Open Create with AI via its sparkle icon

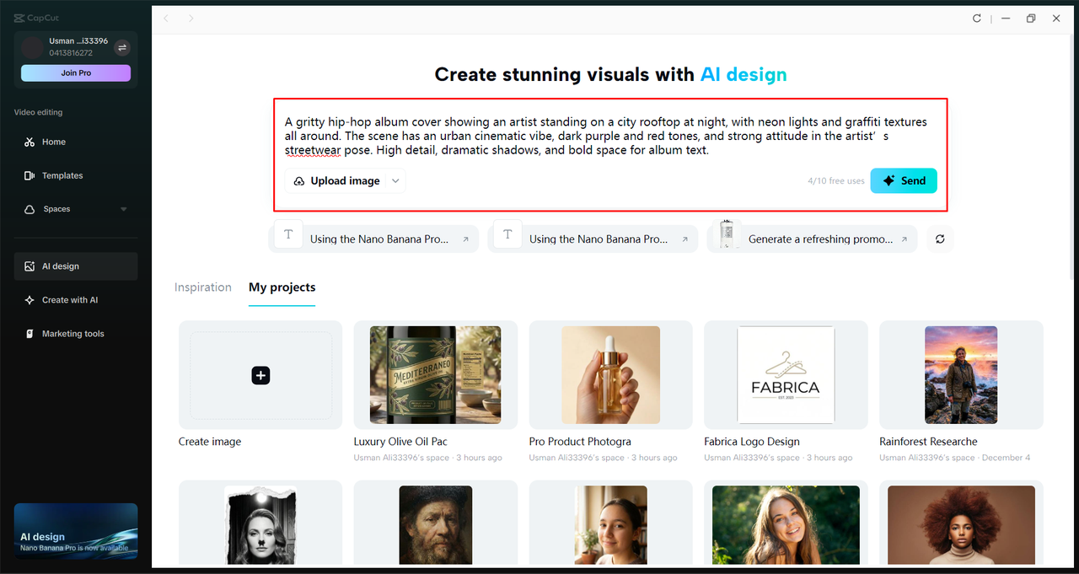point(30,299)
